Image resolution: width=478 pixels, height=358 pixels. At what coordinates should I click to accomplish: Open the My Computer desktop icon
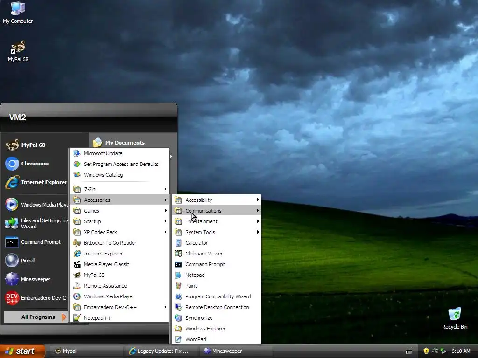[x=18, y=13]
